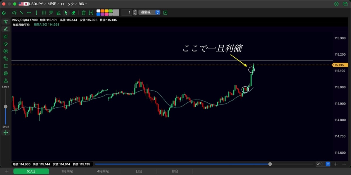Open the 通常線 line style dropdown
Screen dimensions: 351x175
[x=149, y=13]
